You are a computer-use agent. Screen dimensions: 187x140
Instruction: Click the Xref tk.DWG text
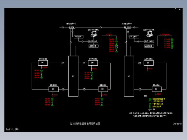point(12,129)
